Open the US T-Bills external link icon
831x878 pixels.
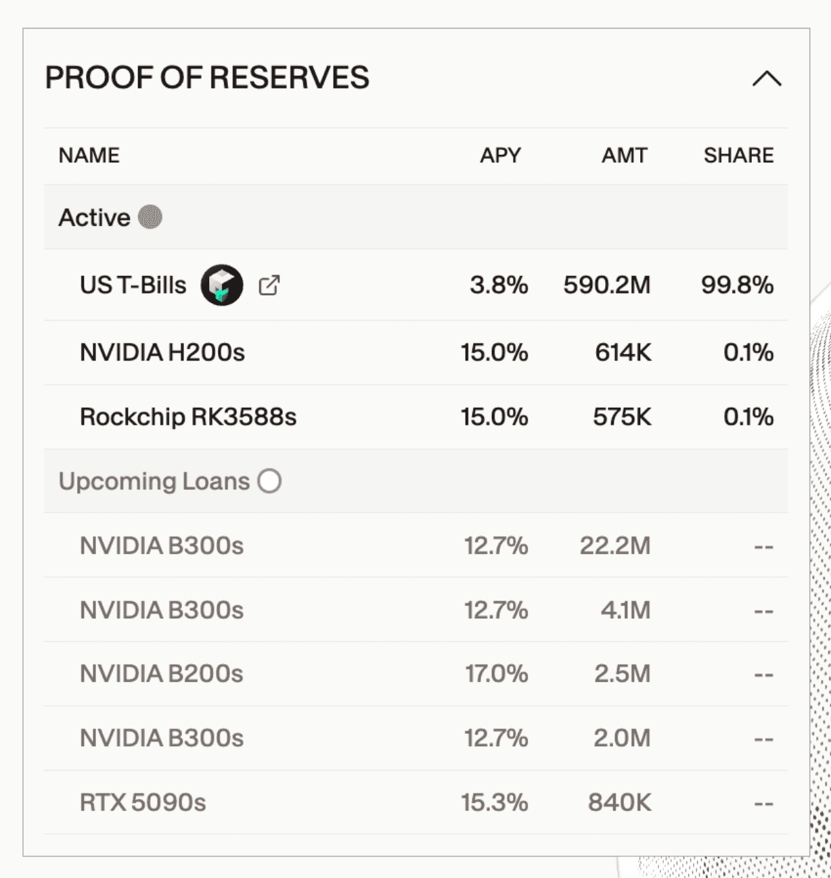269,285
